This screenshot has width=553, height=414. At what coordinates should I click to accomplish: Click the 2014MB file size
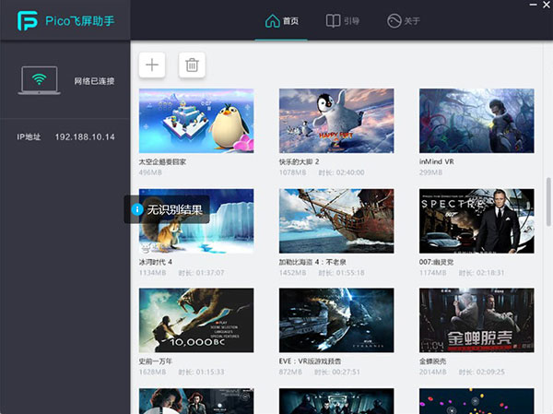coord(433,372)
